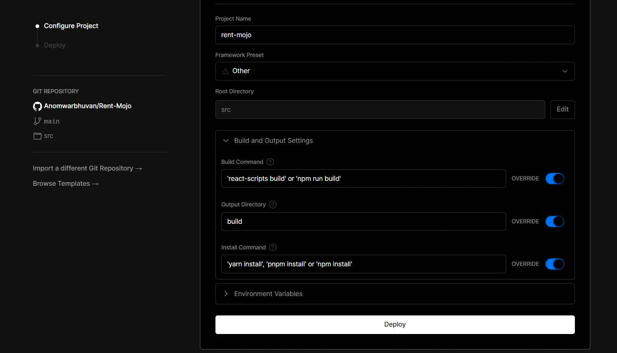Open the Output Directory help icon
Screen dimensions: 617x353
272,204
